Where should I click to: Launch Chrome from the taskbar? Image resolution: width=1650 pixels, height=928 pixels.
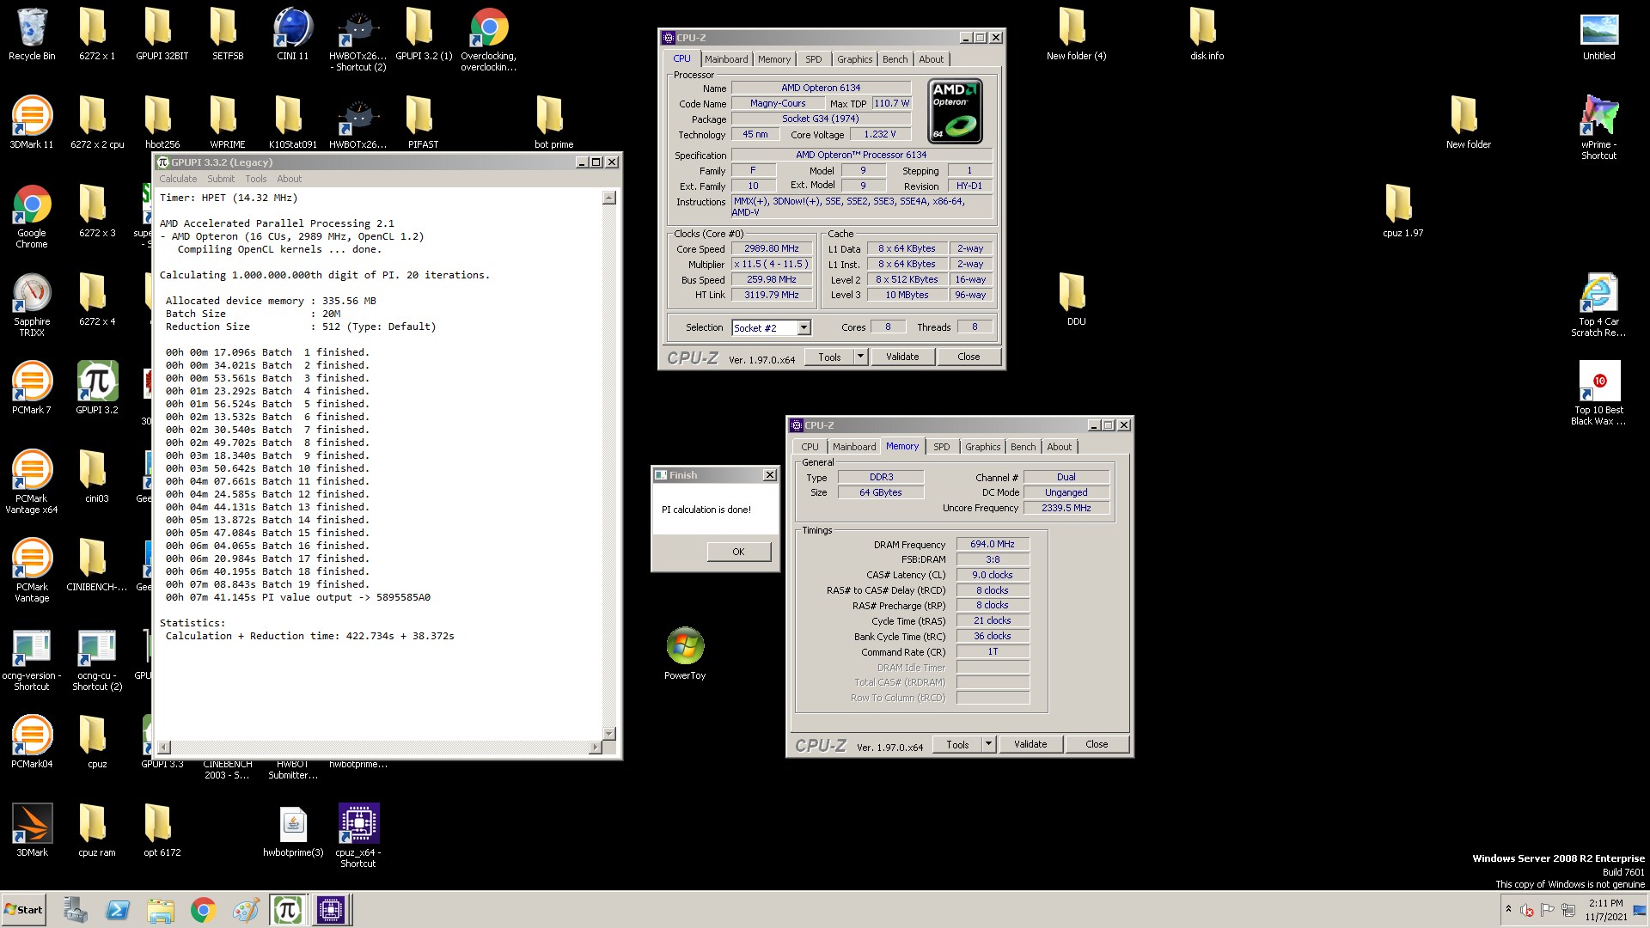click(x=203, y=909)
